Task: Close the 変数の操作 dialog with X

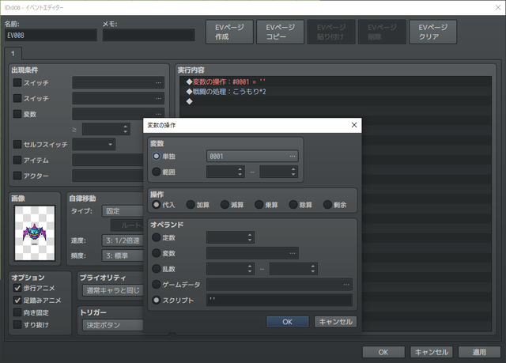Action: point(354,125)
